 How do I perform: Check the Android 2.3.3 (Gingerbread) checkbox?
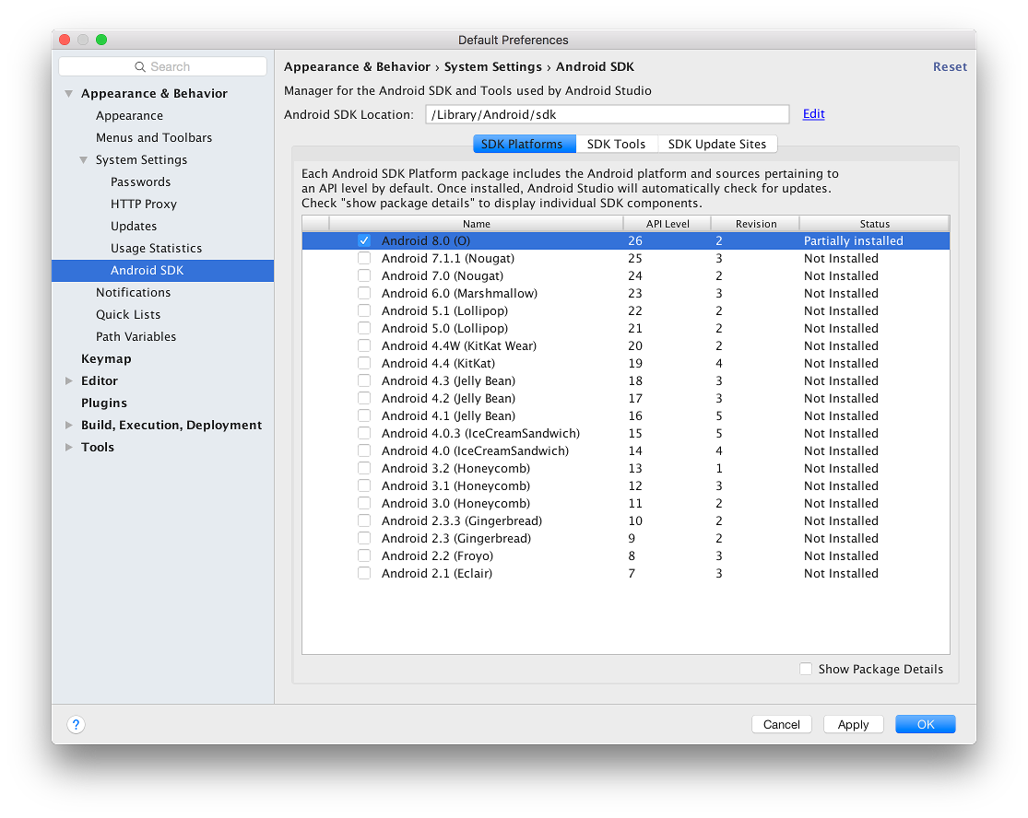pos(364,520)
